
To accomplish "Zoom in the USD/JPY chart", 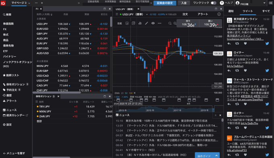I will coord(175,23).
